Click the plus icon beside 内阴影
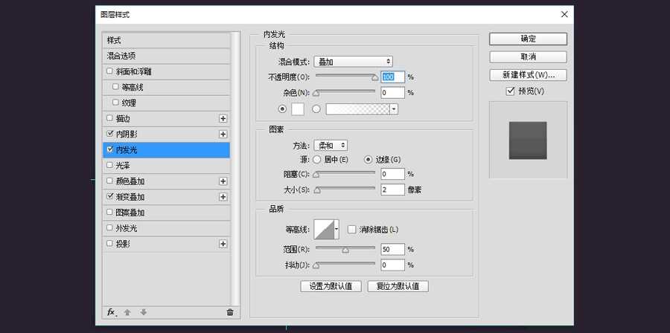The height and width of the screenshot is (333, 670). [223, 134]
